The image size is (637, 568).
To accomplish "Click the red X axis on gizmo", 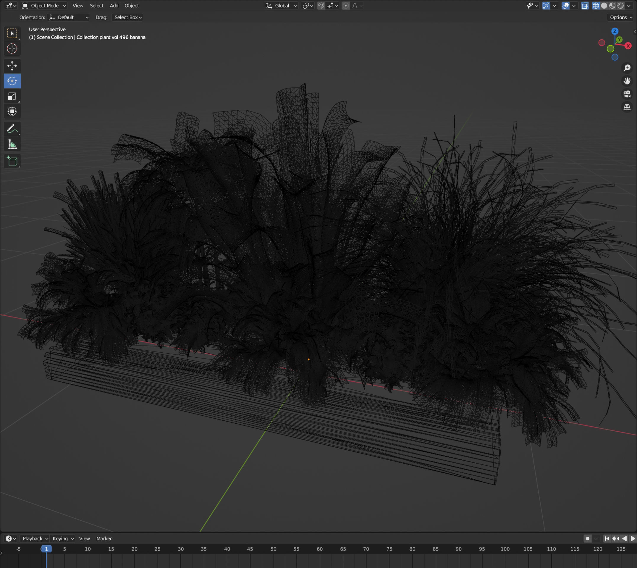I will click(628, 46).
